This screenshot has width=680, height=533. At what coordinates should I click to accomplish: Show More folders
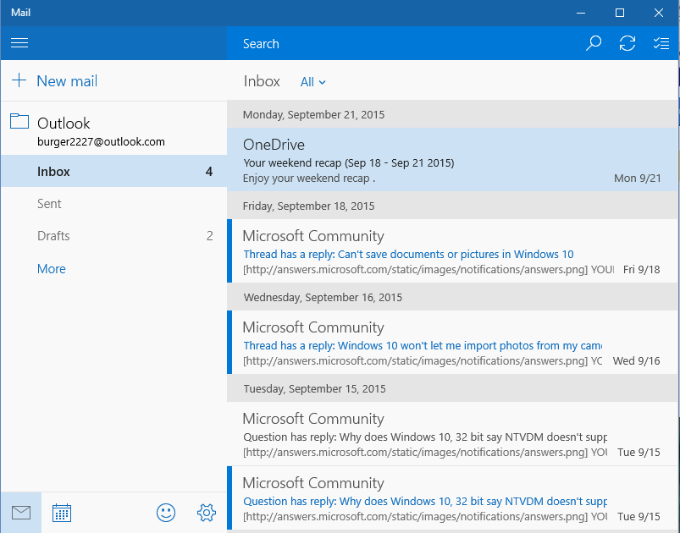click(x=51, y=269)
